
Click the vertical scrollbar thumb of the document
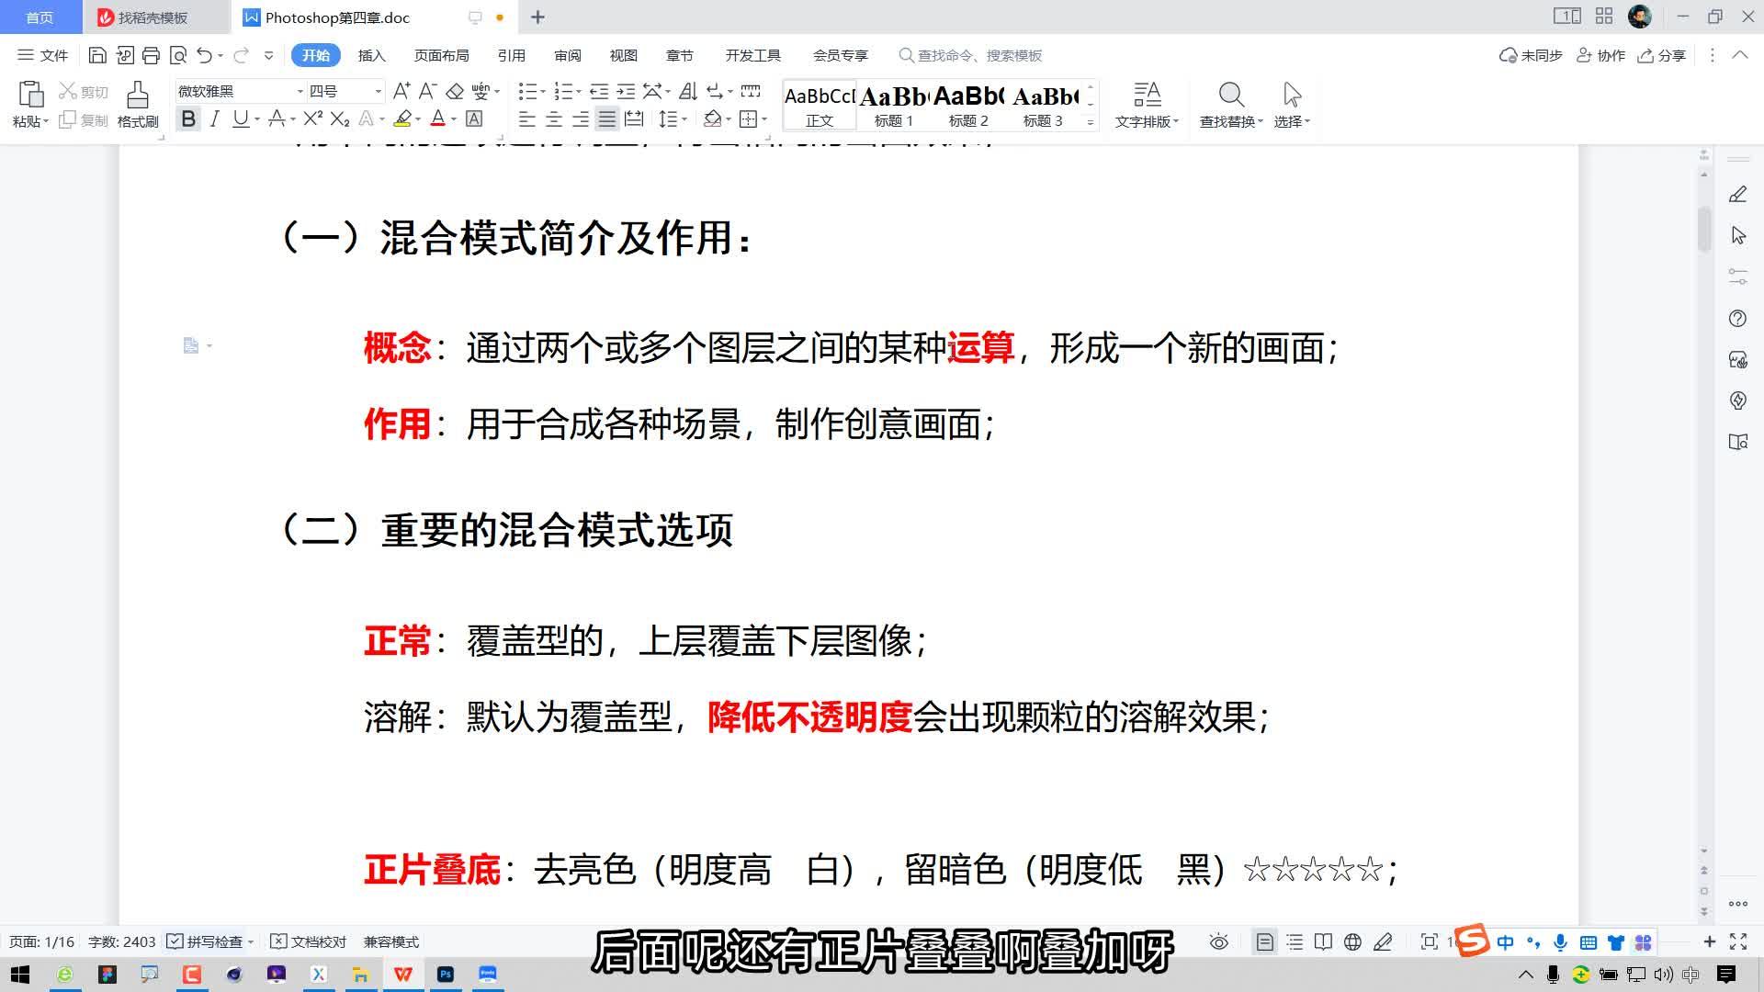[x=1704, y=229]
